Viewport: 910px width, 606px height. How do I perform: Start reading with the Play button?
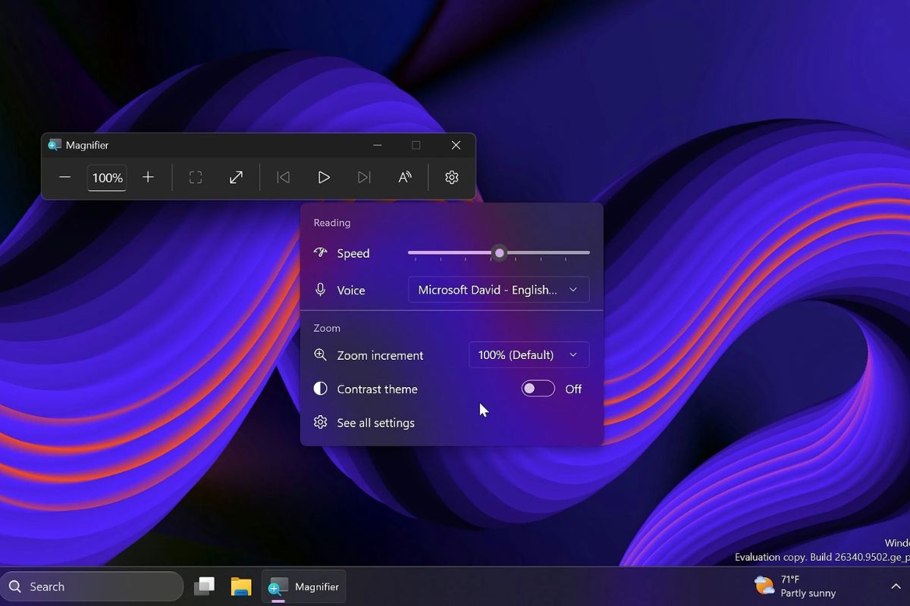pyautogui.click(x=324, y=177)
